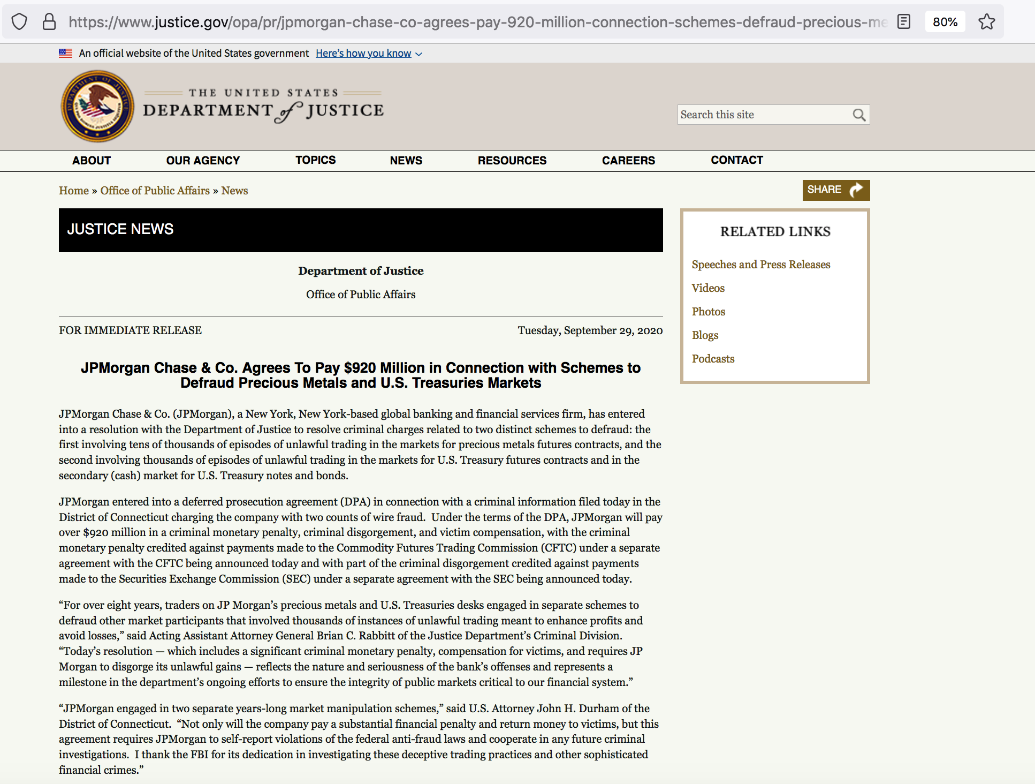Click the 80% zoom level indicator
Viewport: 1035px width, 784px height.
[x=945, y=22]
